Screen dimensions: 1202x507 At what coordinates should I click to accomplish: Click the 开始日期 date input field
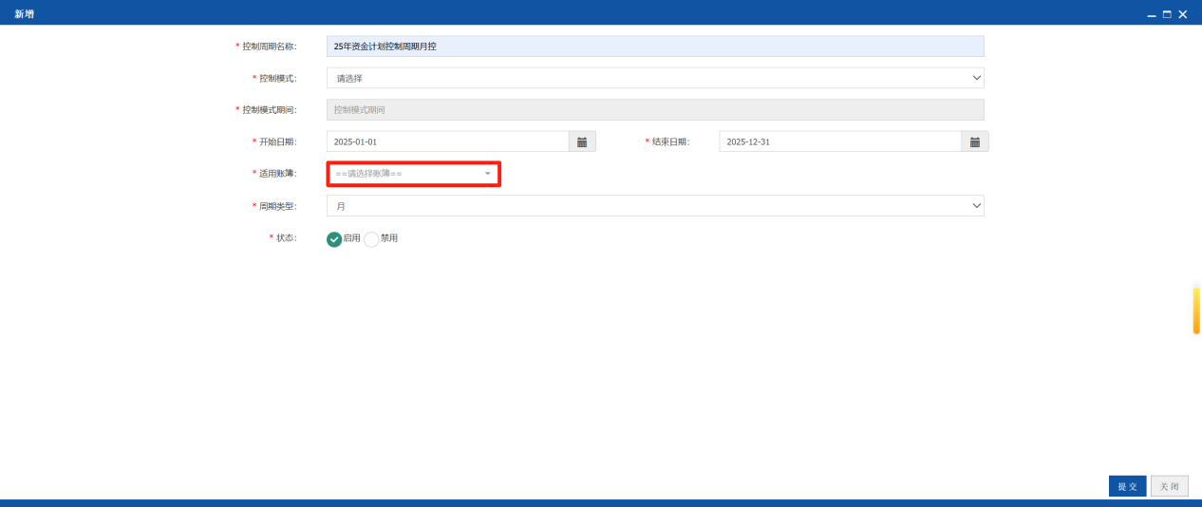click(x=448, y=141)
